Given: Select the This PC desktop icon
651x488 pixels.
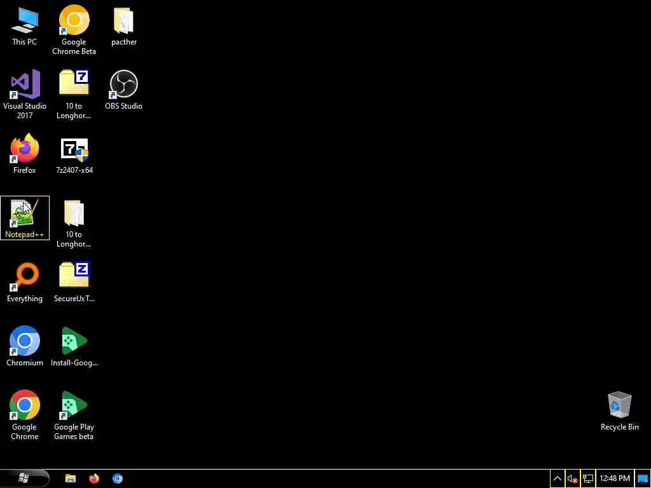Looking at the screenshot, I should click(x=25, y=25).
